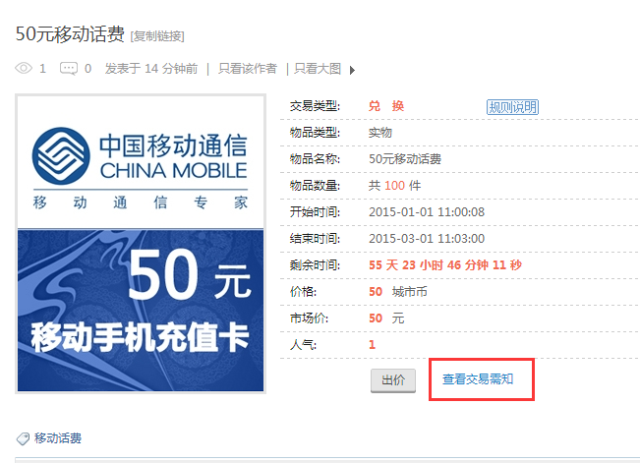The height and width of the screenshot is (463, 640).
Task: Click the 出价 bid button
Action: pyautogui.click(x=393, y=380)
